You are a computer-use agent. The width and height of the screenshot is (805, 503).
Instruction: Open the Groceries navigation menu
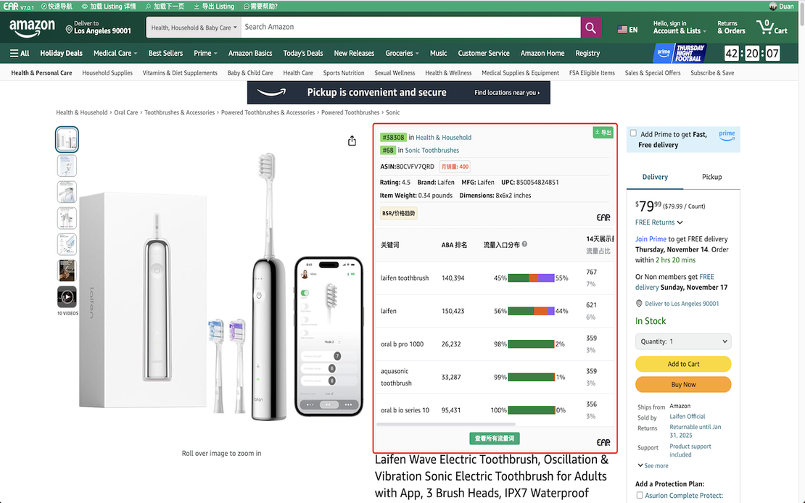coord(402,53)
